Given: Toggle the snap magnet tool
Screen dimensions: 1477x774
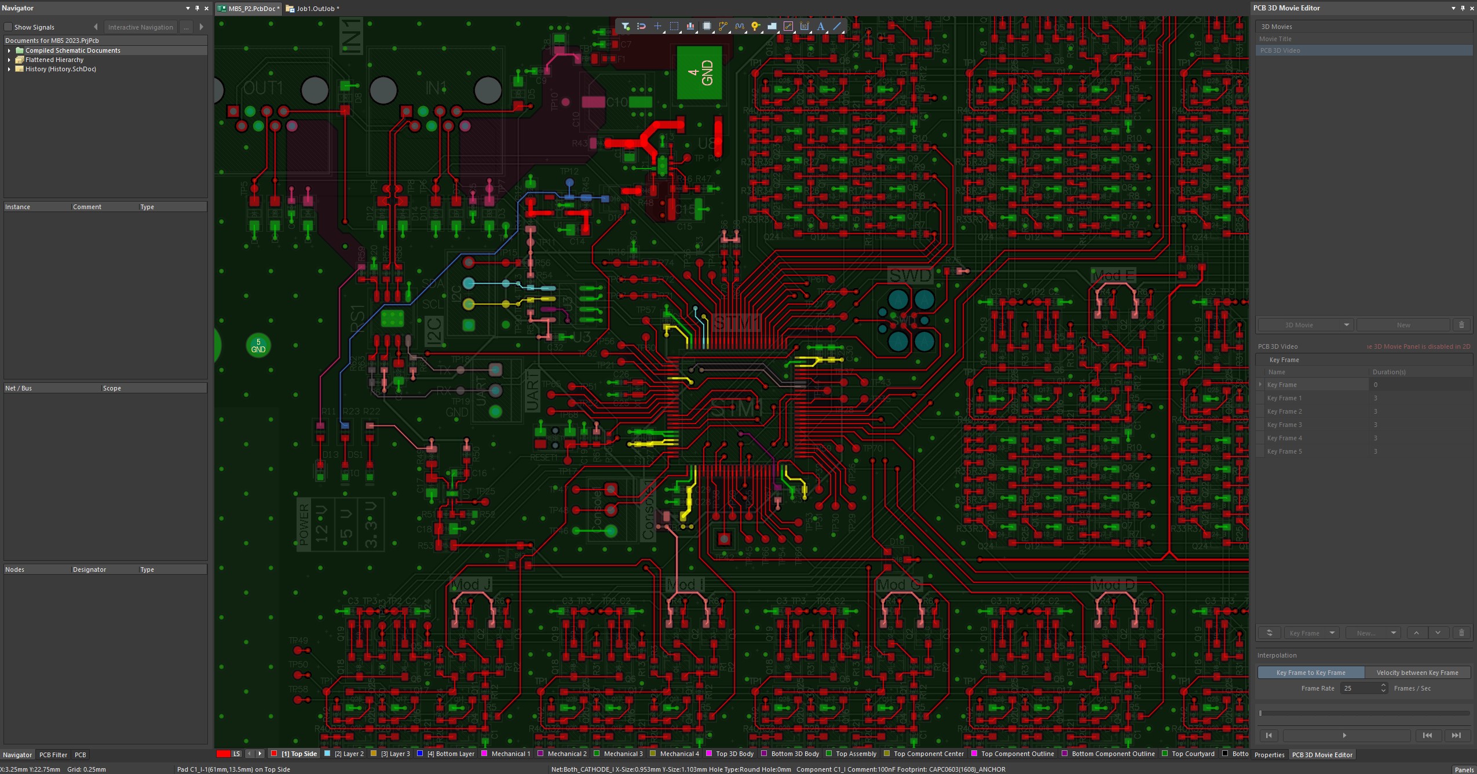Looking at the screenshot, I should pyautogui.click(x=641, y=26).
